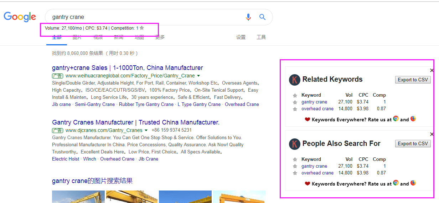439x203 pixels.
Task: Click the first gantry crane image thumbnail
Action: tap(78, 197)
